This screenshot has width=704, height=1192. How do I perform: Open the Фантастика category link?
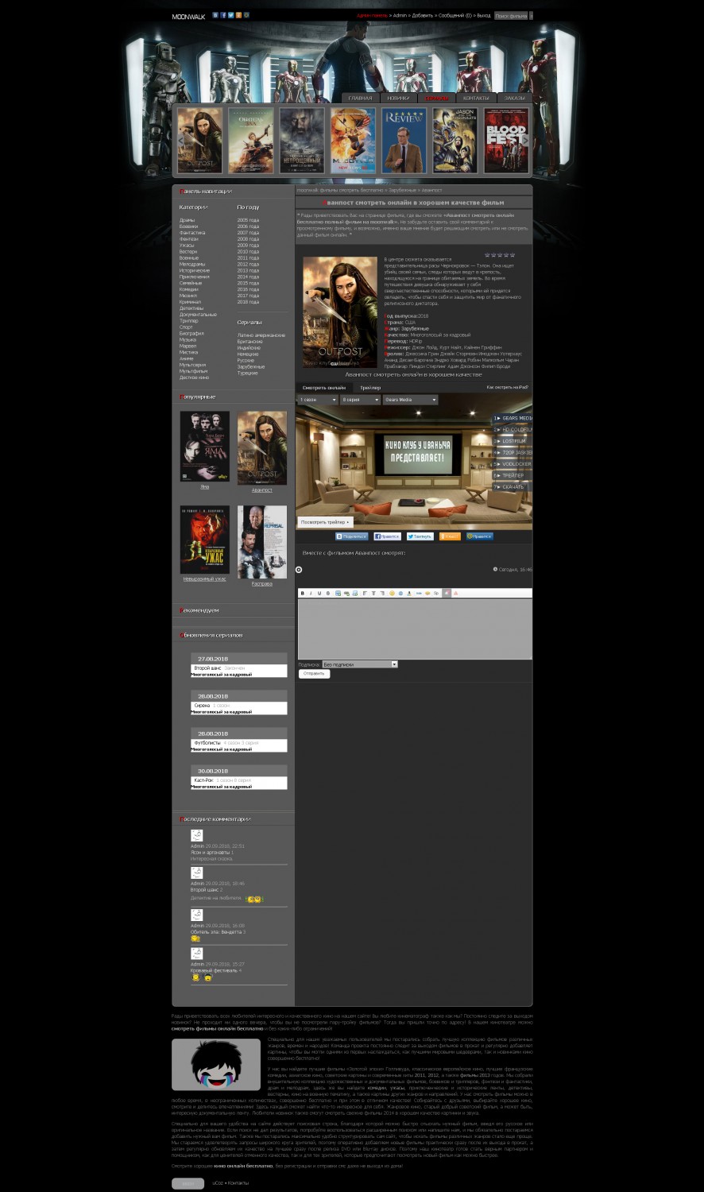pos(192,233)
